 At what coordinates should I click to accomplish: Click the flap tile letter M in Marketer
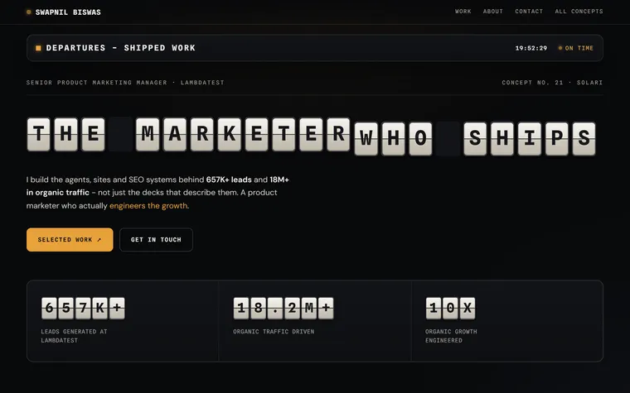148,134
